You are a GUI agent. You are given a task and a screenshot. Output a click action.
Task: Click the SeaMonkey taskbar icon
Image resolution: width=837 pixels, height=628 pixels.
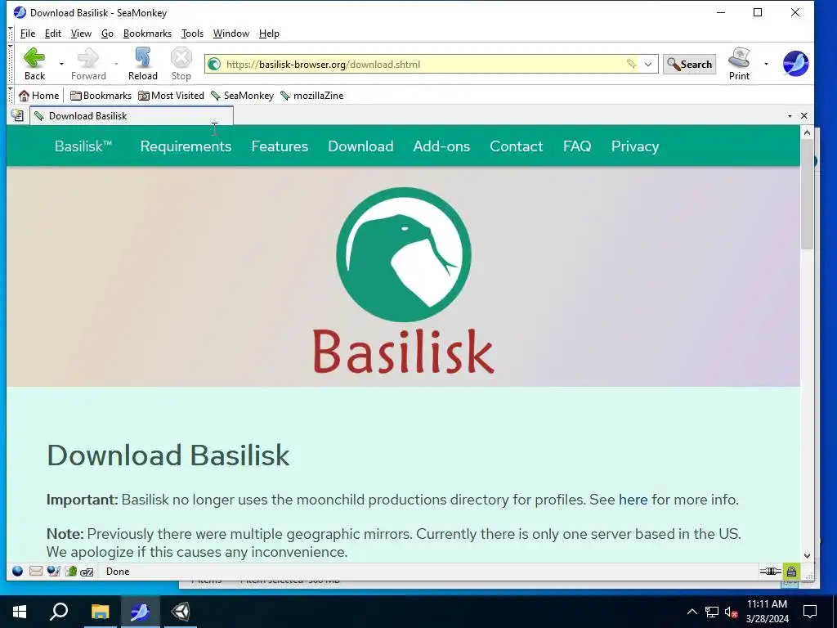(140, 612)
